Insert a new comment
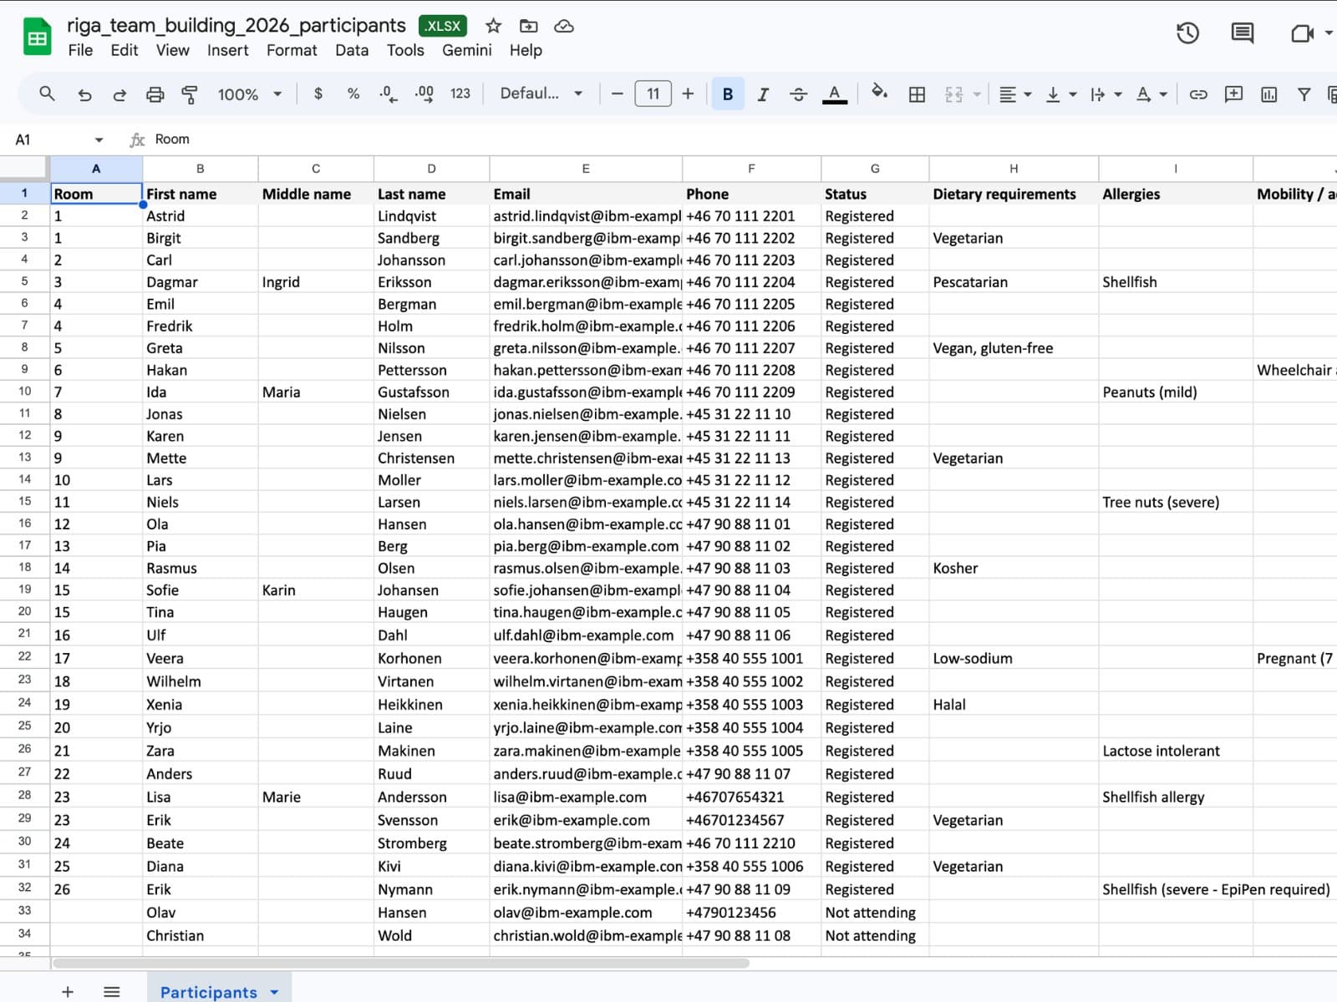1337x1002 pixels. coord(1233,94)
